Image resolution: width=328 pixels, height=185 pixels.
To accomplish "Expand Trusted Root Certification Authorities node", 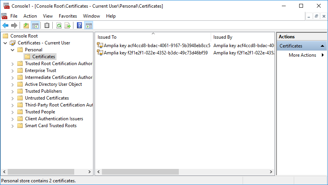I will click(x=13, y=64).
